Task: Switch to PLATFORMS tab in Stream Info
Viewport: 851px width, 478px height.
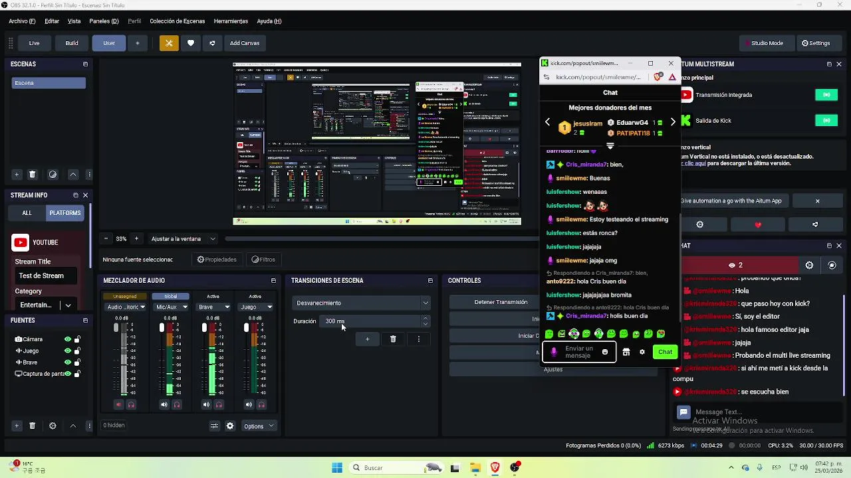Action: (x=64, y=213)
